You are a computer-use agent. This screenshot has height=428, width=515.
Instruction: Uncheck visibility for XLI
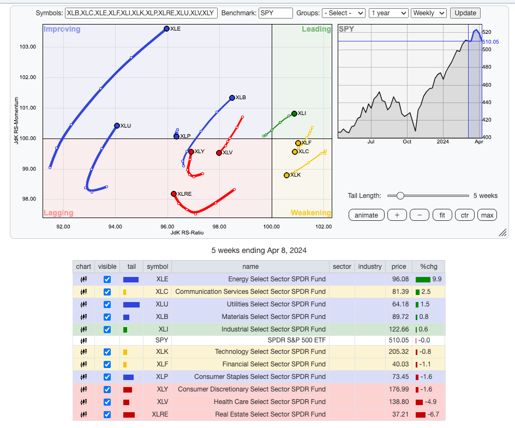[107, 329]
